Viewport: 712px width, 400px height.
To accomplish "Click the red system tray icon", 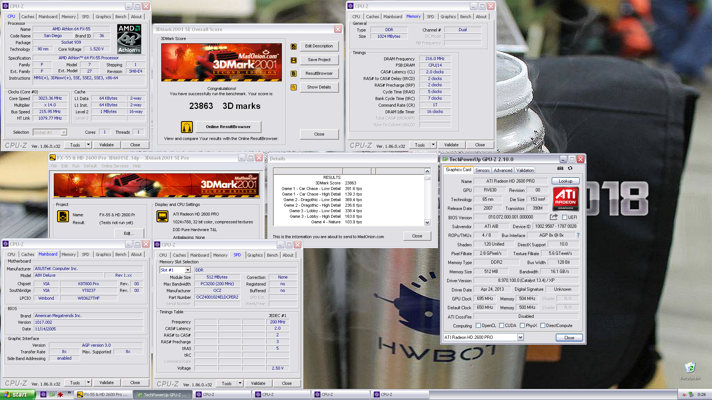I will tap(684, 395).
